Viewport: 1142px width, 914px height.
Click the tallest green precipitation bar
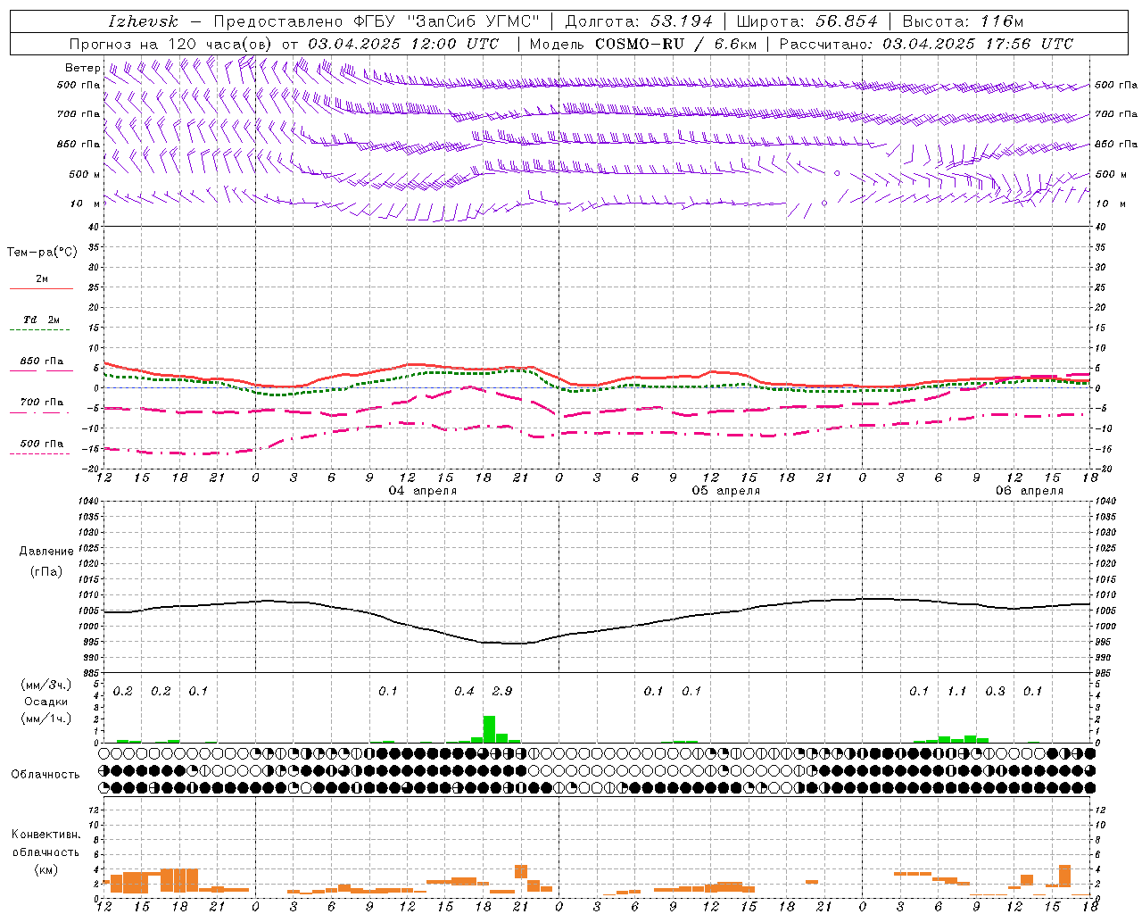pyautogui.click(x=489, y=729)
